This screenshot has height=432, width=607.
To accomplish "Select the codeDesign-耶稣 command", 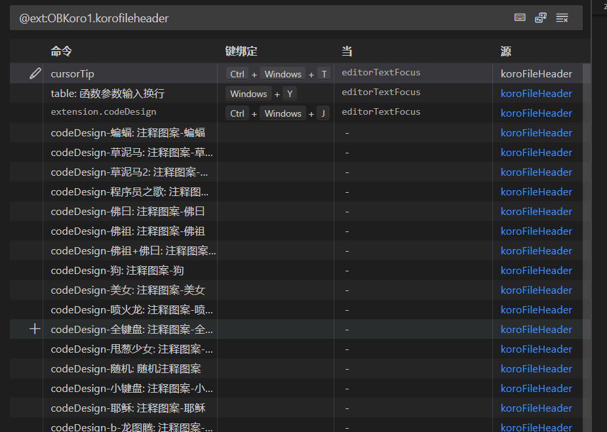I will click(x=128, y=408).
